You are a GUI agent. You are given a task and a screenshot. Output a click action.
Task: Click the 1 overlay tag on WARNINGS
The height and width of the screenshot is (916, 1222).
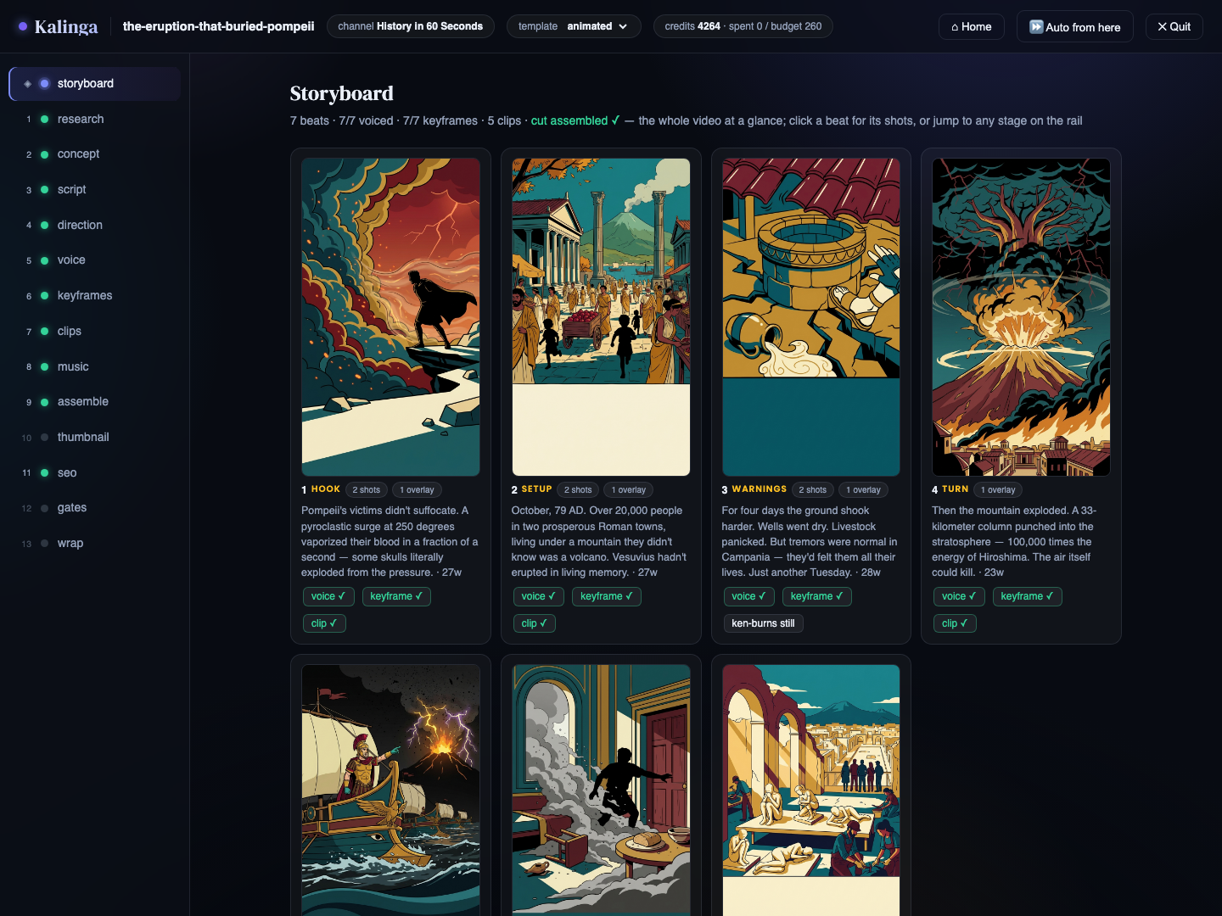pyautogui.click(x=863, y=489)
